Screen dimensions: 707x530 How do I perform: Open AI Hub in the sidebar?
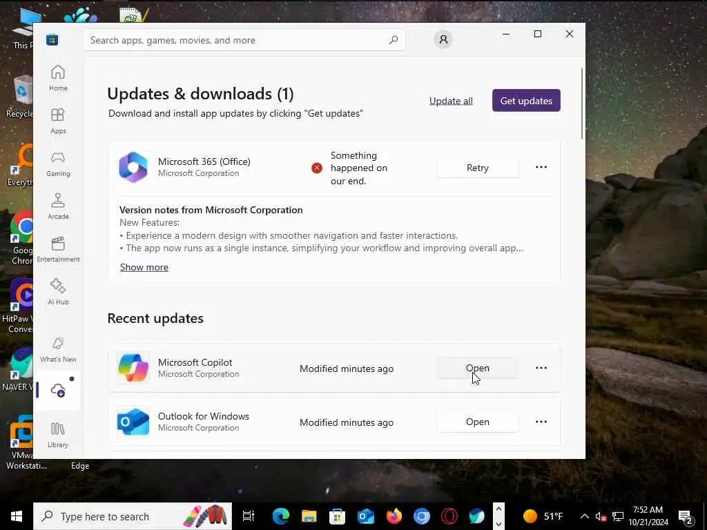coord(58,292)
